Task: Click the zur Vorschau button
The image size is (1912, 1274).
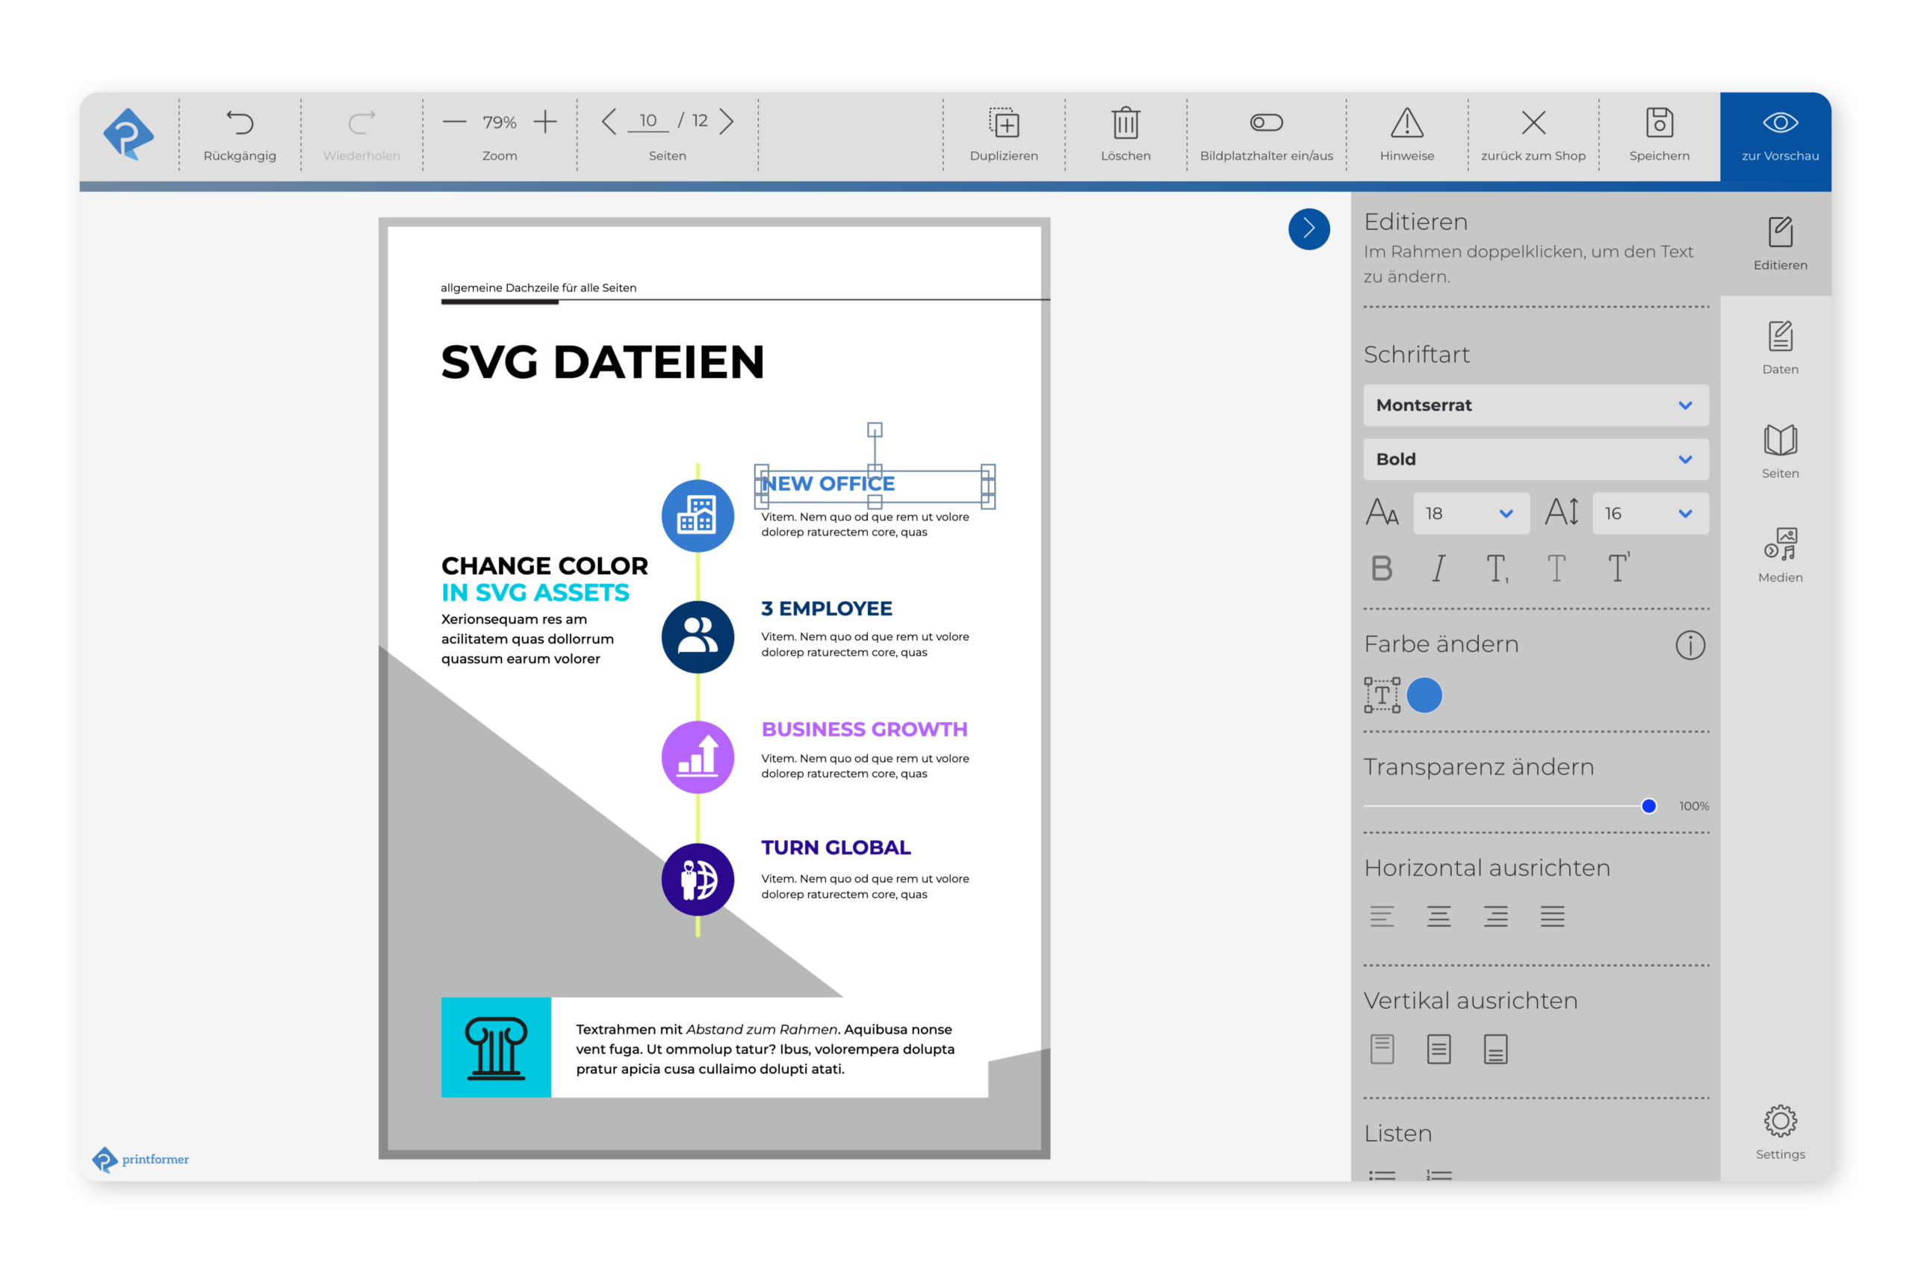Action: point(1780,136)
